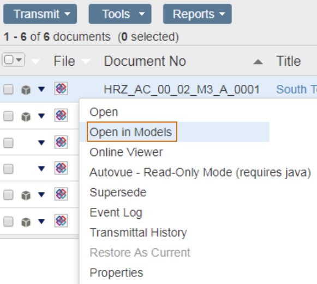317x284 pixels.
Task: Click the 3D model cube icon in first row
Action: click(26, 90)
